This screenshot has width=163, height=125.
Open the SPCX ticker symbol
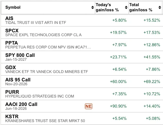click(x=12, y=31)
